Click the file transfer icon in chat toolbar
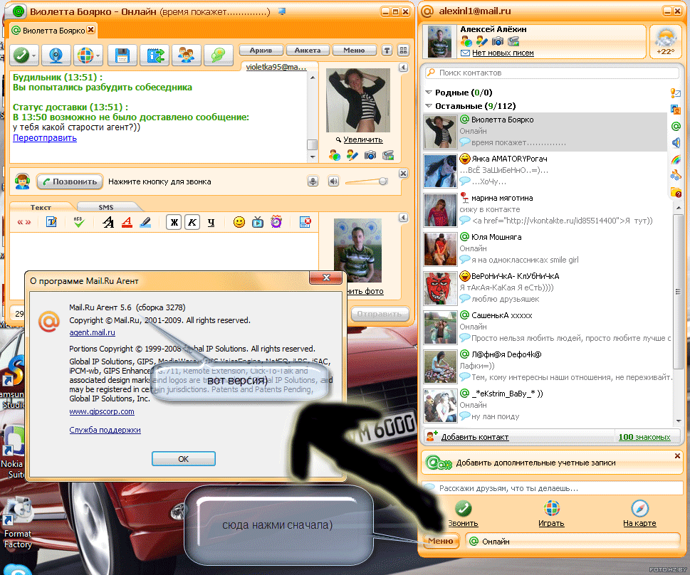Viewport: 690px width, 575px height. 155,55
